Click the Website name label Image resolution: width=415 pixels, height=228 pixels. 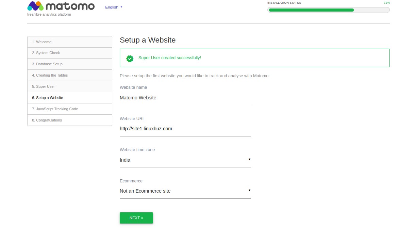[x=133, y=87]
